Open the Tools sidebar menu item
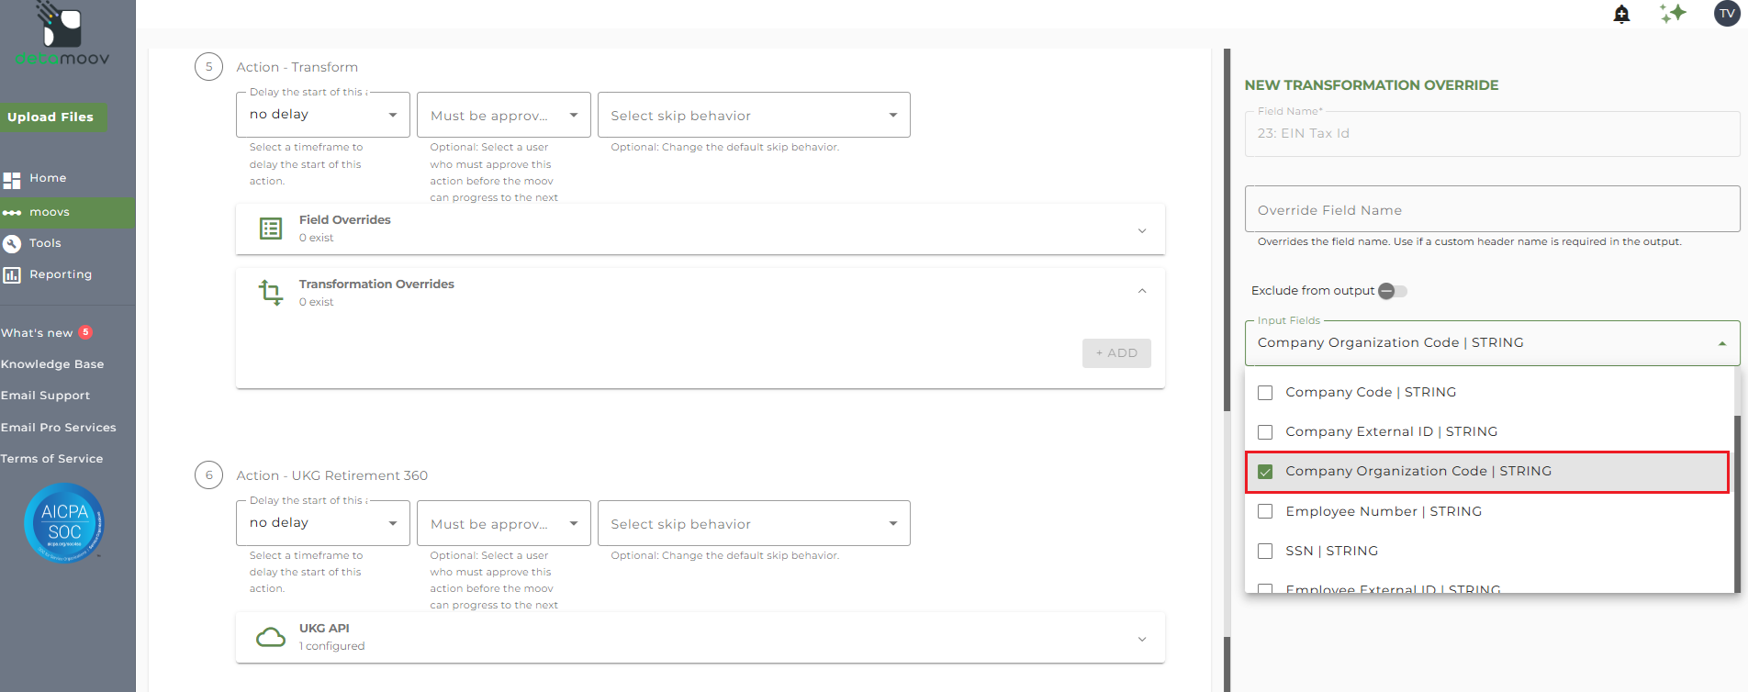The width and height of the screenshot is (1748, 692). pos(45,243)
